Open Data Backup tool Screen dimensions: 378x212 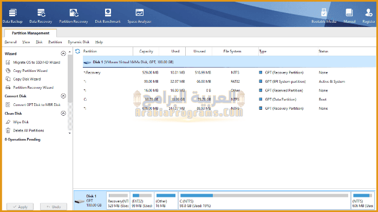coord(12,16)
